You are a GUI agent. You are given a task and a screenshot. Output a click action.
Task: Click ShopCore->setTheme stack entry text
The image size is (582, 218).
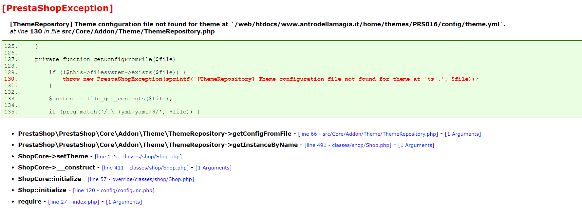(x=53, y=156)
